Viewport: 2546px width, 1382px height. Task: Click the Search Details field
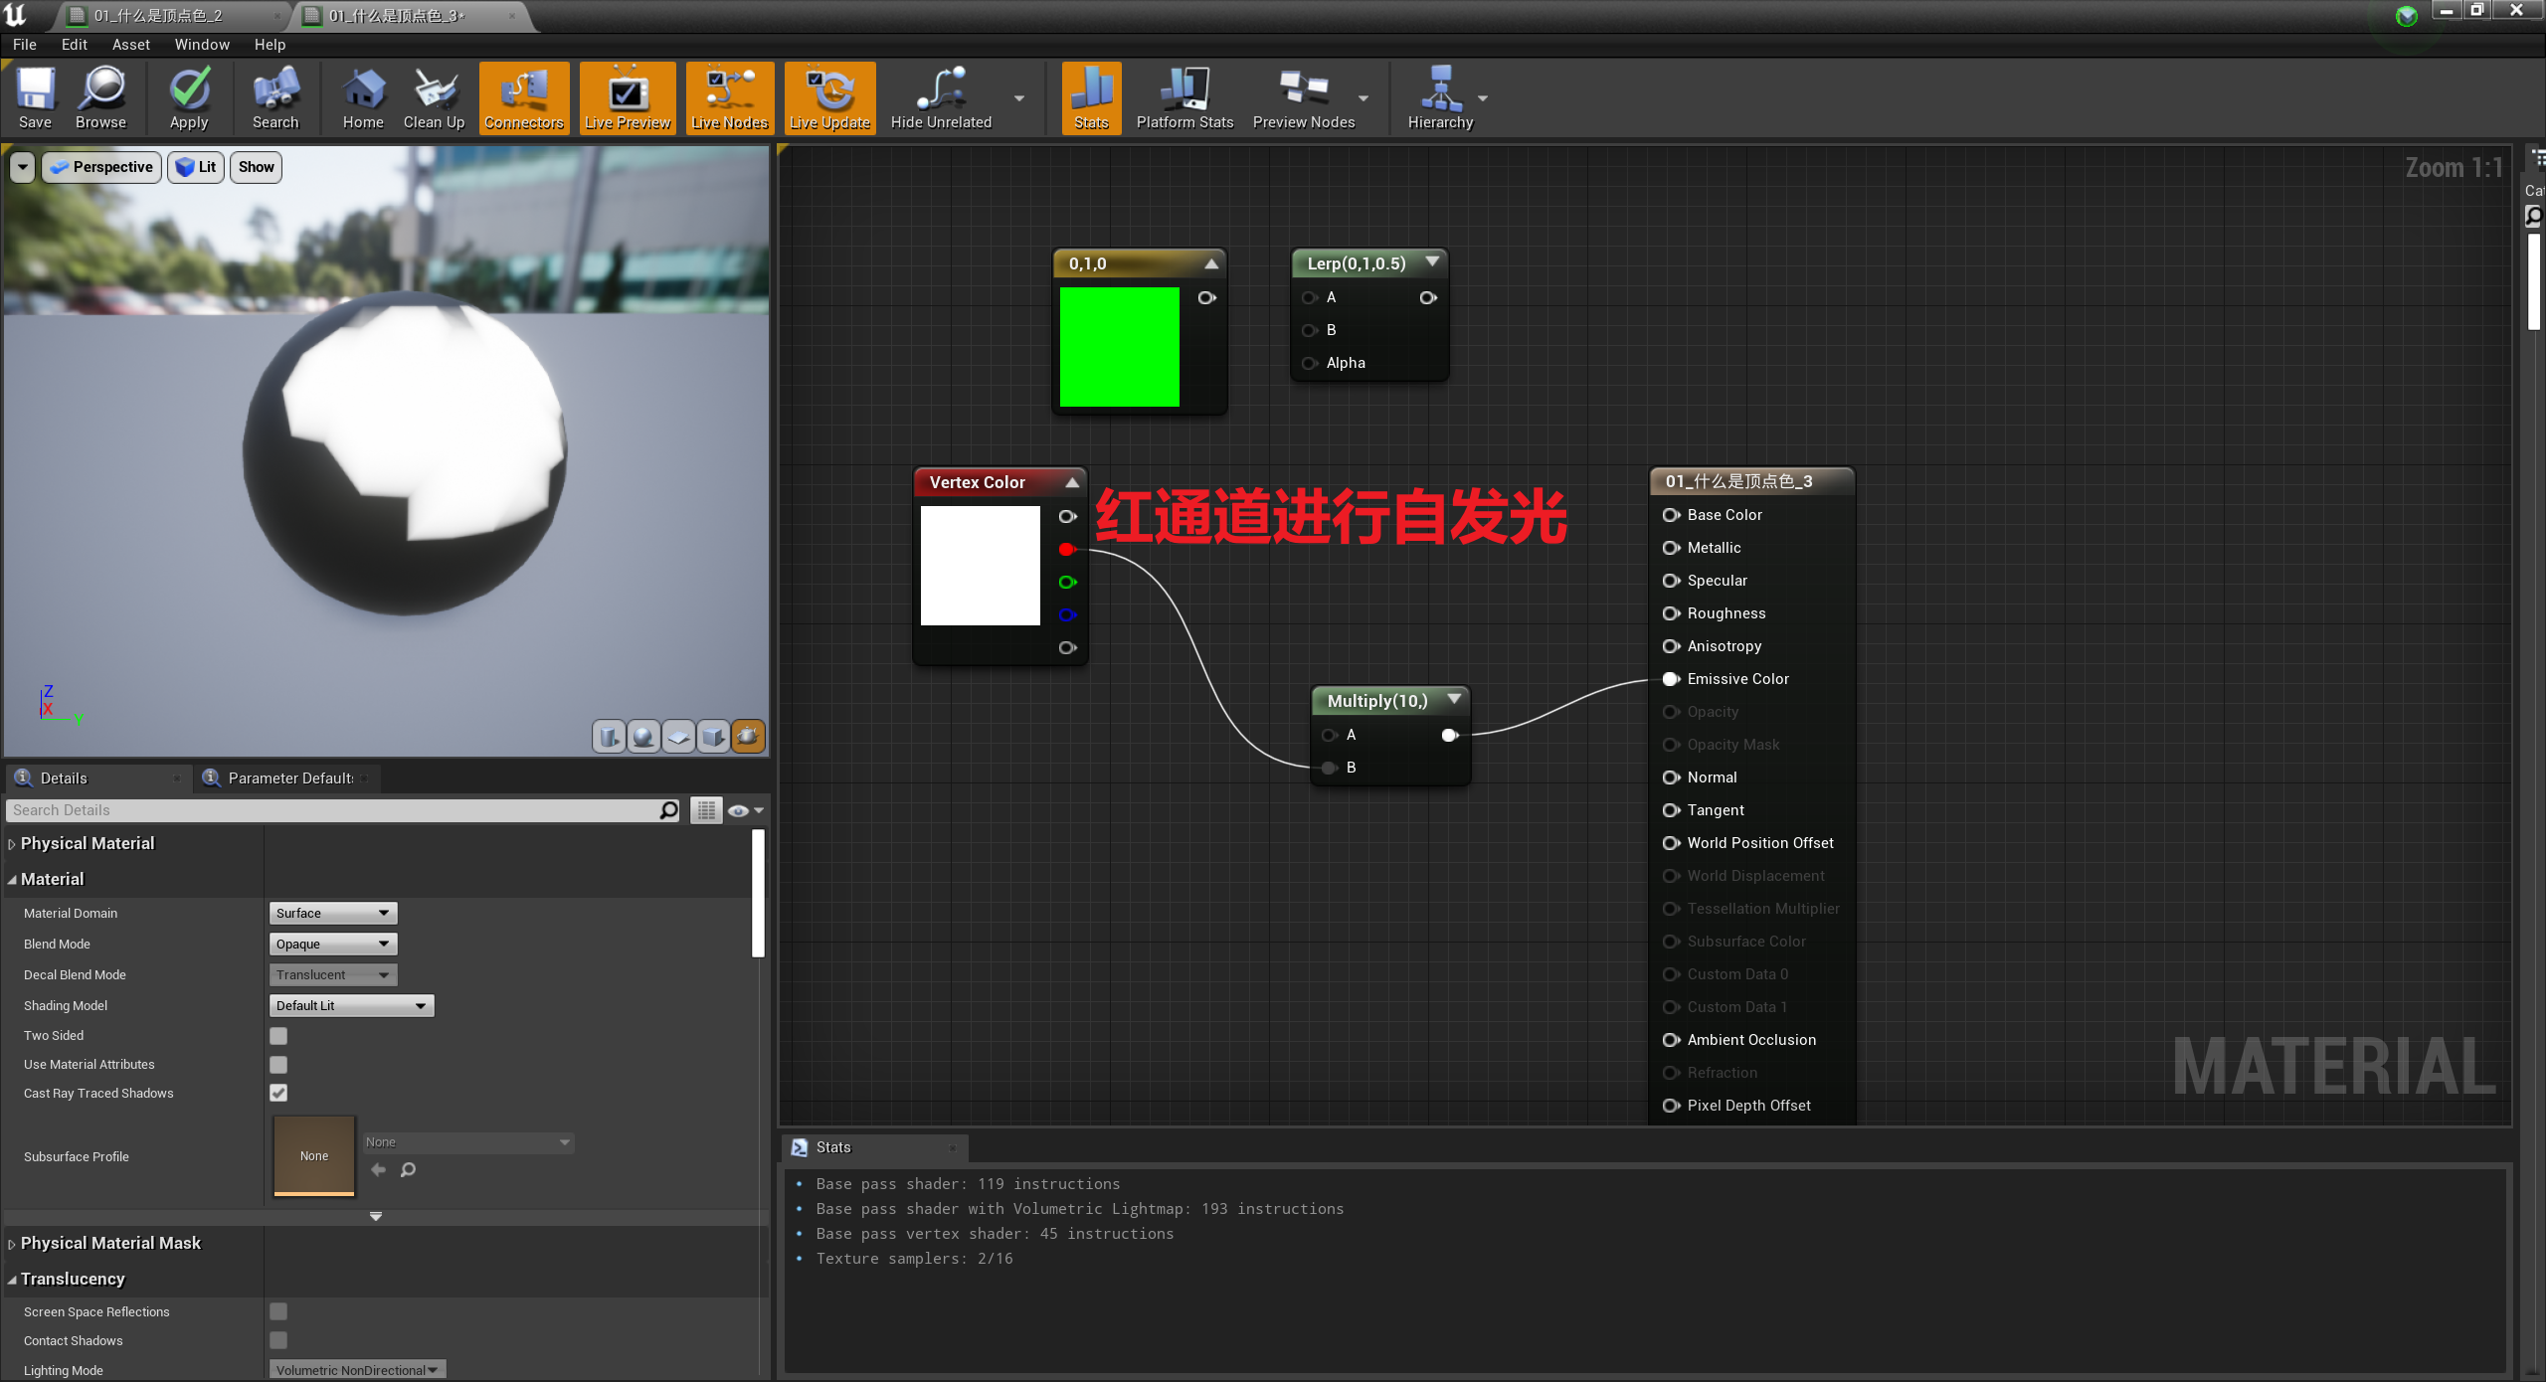(338, 810)
